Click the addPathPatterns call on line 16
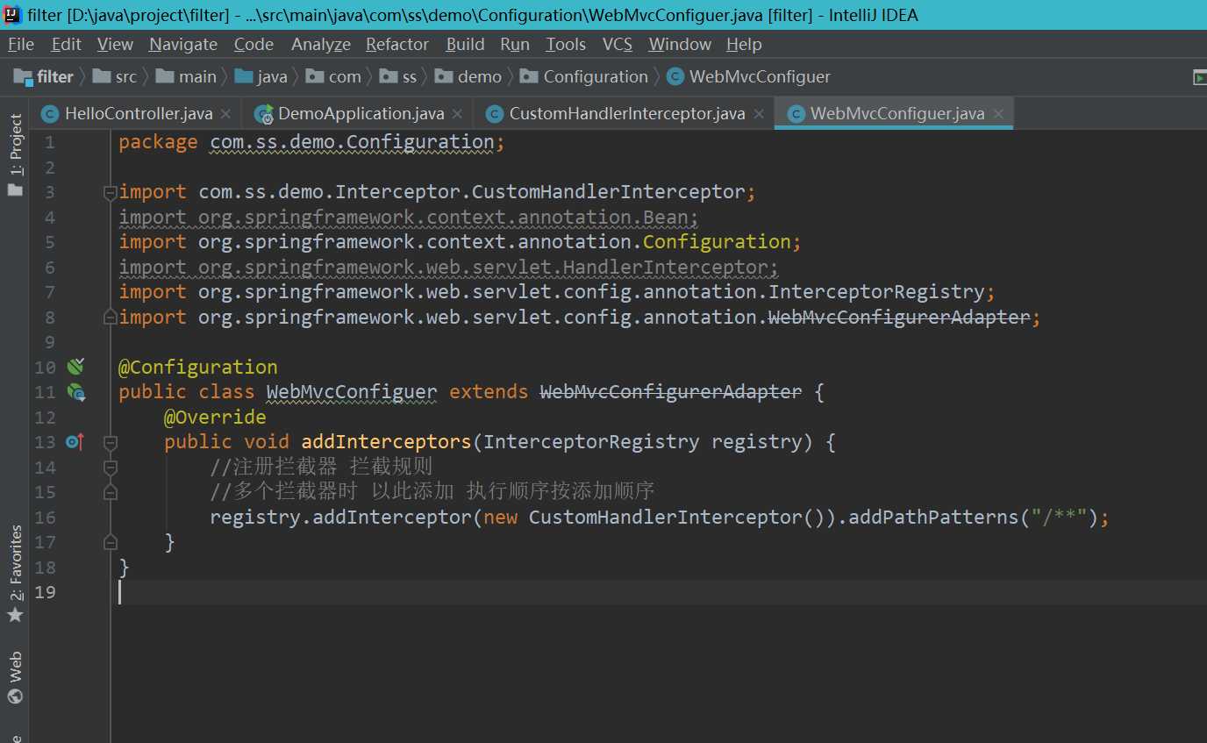The width and height of the screenshot is (1207, 743). (934, 518)
